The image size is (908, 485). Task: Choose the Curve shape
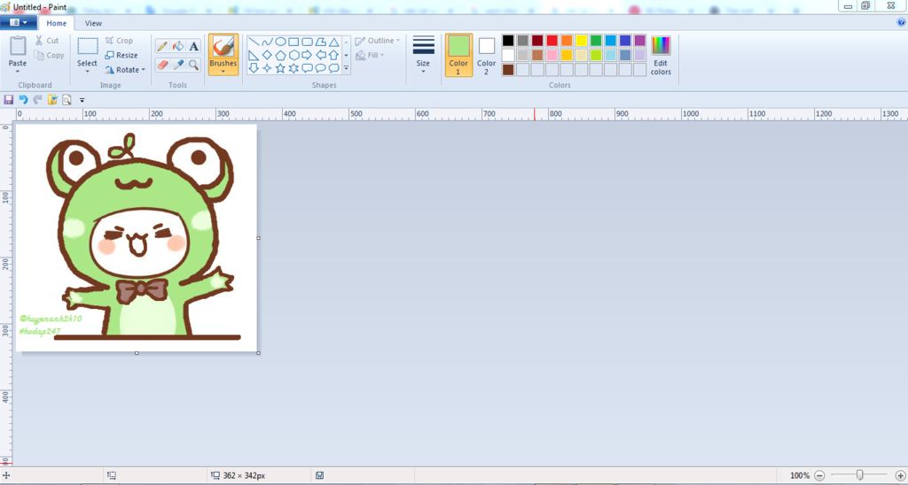267,42
